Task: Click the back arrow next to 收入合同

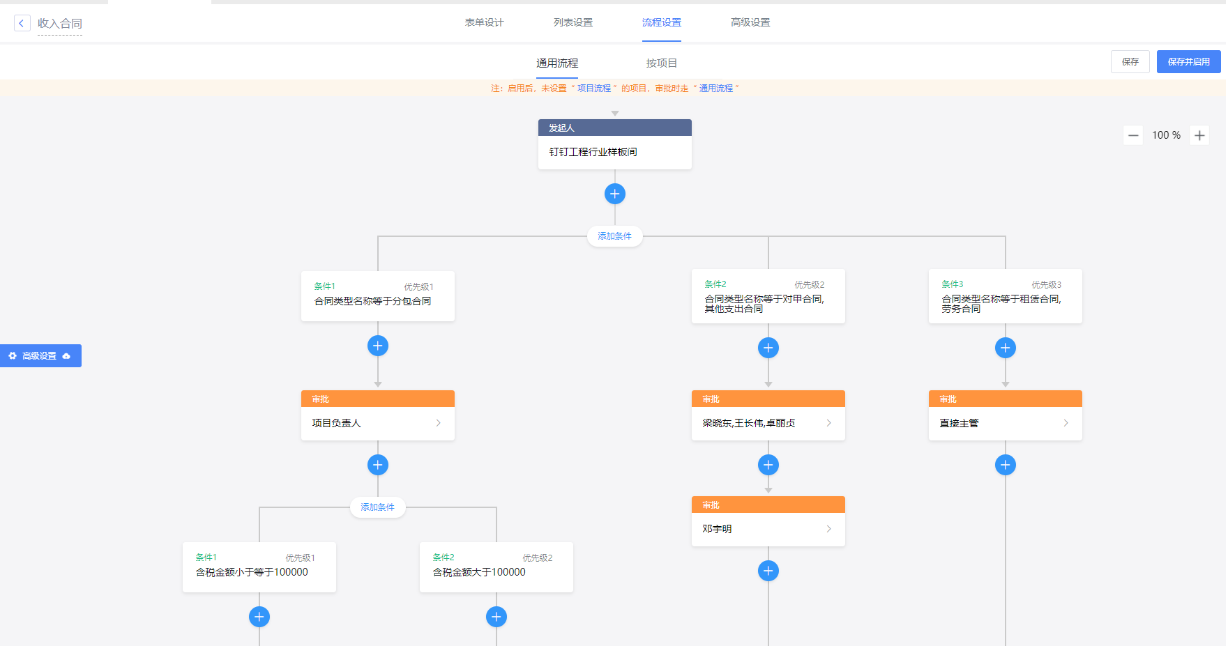Action: point(22,23)
